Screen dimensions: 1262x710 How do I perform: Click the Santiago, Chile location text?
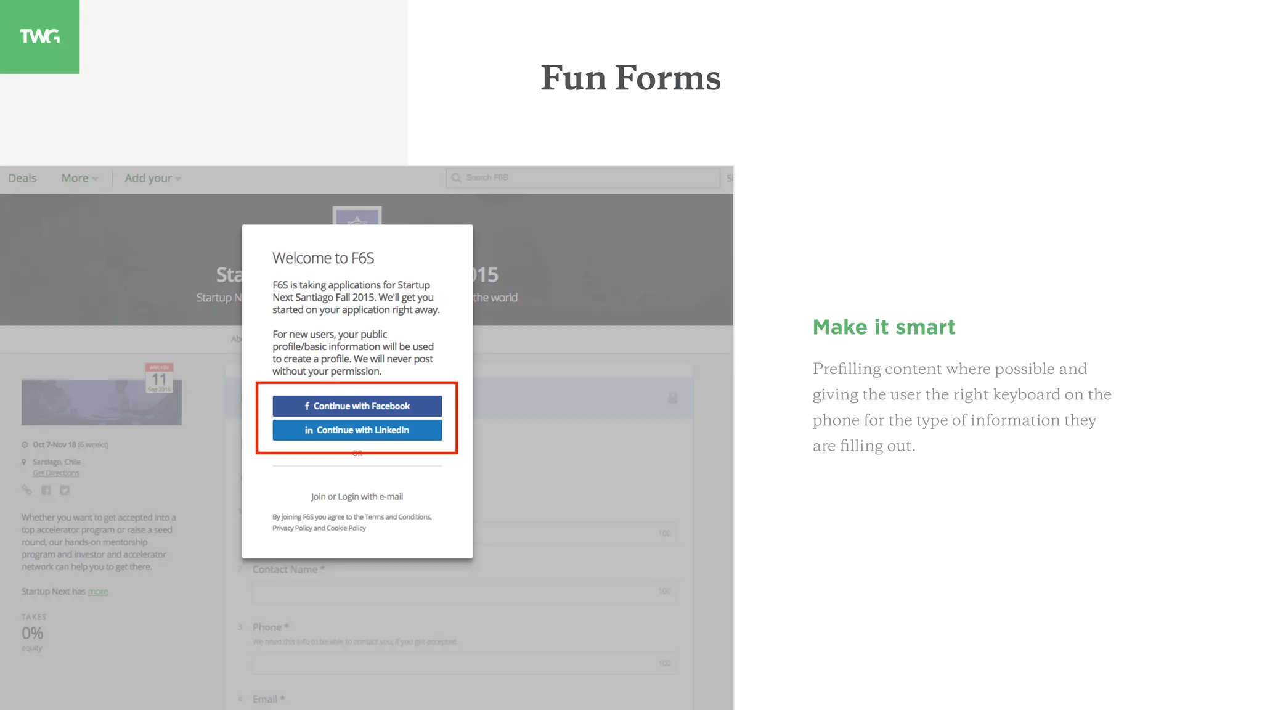point(57,462)
